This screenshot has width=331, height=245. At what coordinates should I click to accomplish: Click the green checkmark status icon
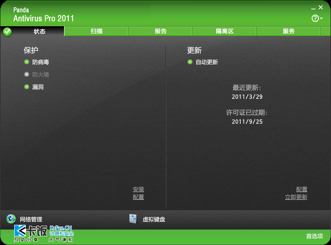(x=7, y=32)
